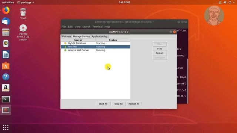Open the power system menu icon
Viewport: 237px width, 133px height.
click(x=230, y=2)
